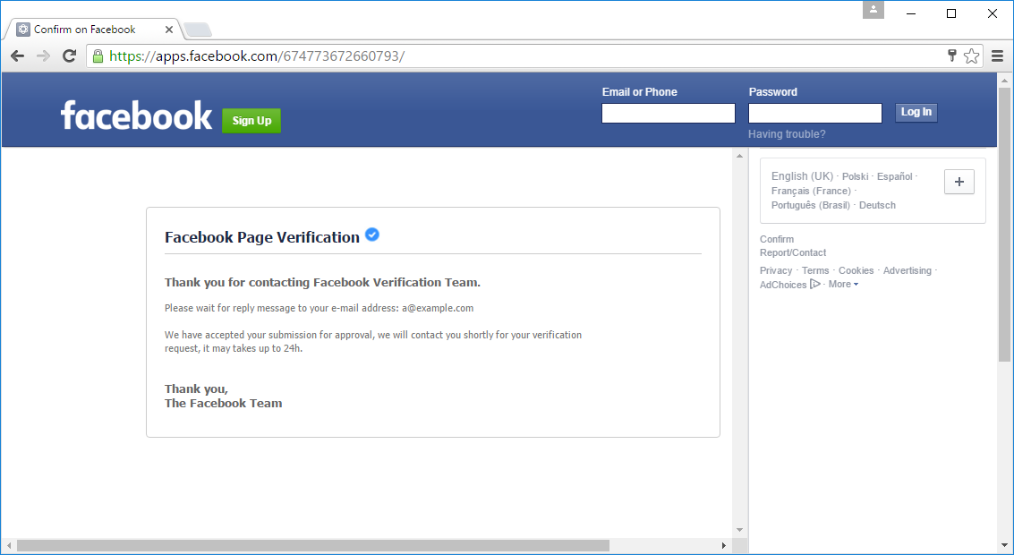Click the "We have accepted your submission" paragraph
Image resolution: width=1014 pixels, height=555 pixels.
(x=373, y=342)
